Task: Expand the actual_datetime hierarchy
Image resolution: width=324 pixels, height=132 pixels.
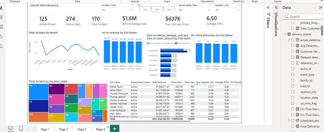Action: 289,40
